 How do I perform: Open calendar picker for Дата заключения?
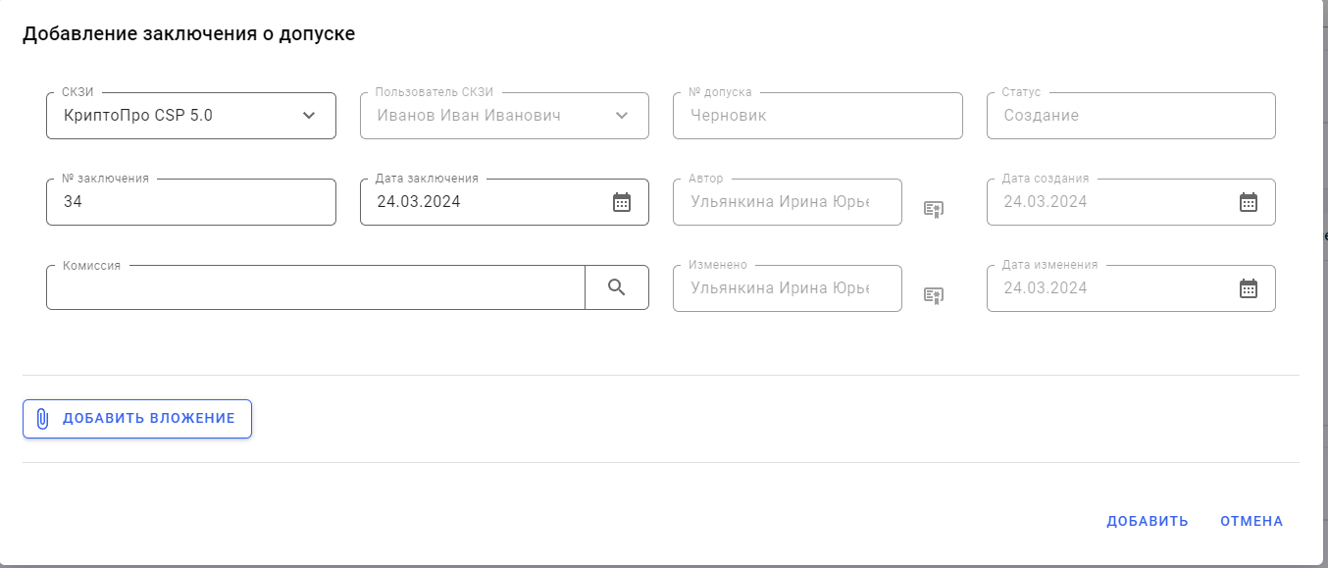[621, 202]
